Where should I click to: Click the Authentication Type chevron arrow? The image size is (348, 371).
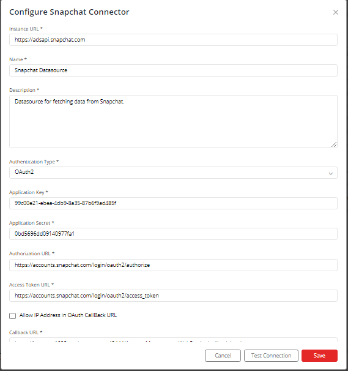(x=331, y=173)
